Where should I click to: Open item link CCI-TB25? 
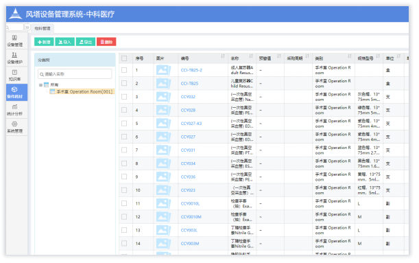189,84
